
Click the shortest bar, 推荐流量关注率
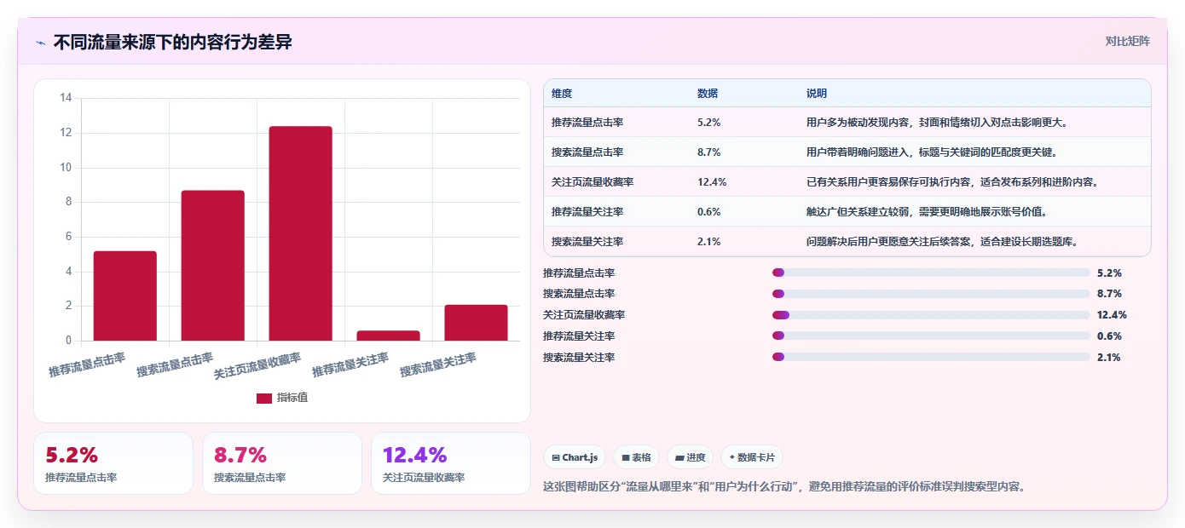pos(389,336)
